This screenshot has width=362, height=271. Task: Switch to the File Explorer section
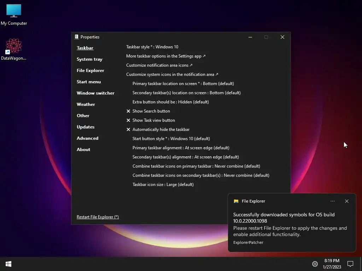[x=90, y=71]
